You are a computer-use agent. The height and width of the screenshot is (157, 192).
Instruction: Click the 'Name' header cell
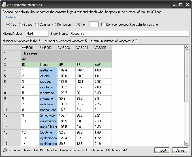click(48, 65)
